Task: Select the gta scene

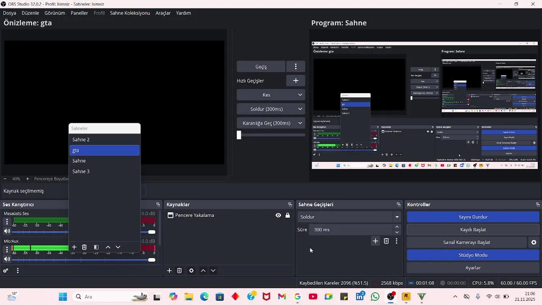Action: (105, 150)
